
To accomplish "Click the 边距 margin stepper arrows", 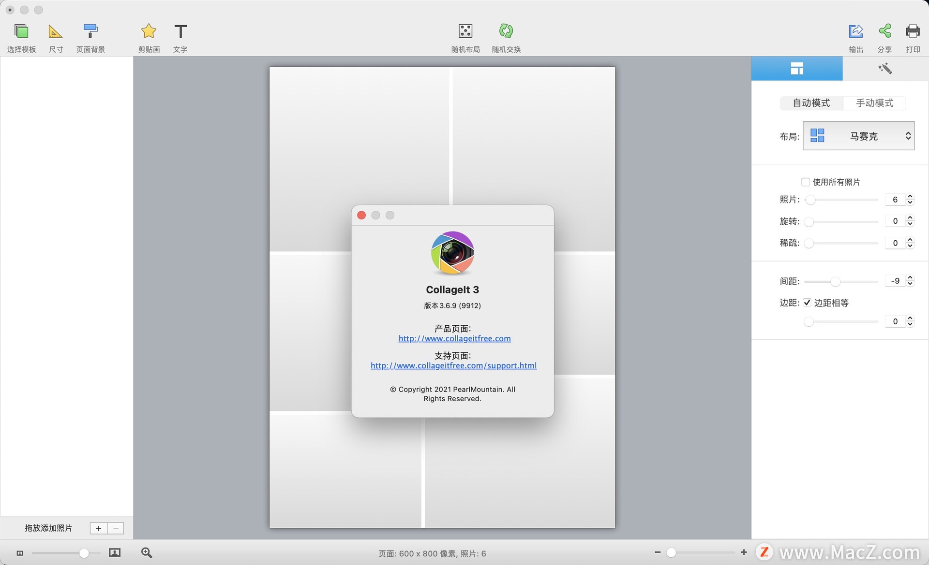I will [910, 321].
